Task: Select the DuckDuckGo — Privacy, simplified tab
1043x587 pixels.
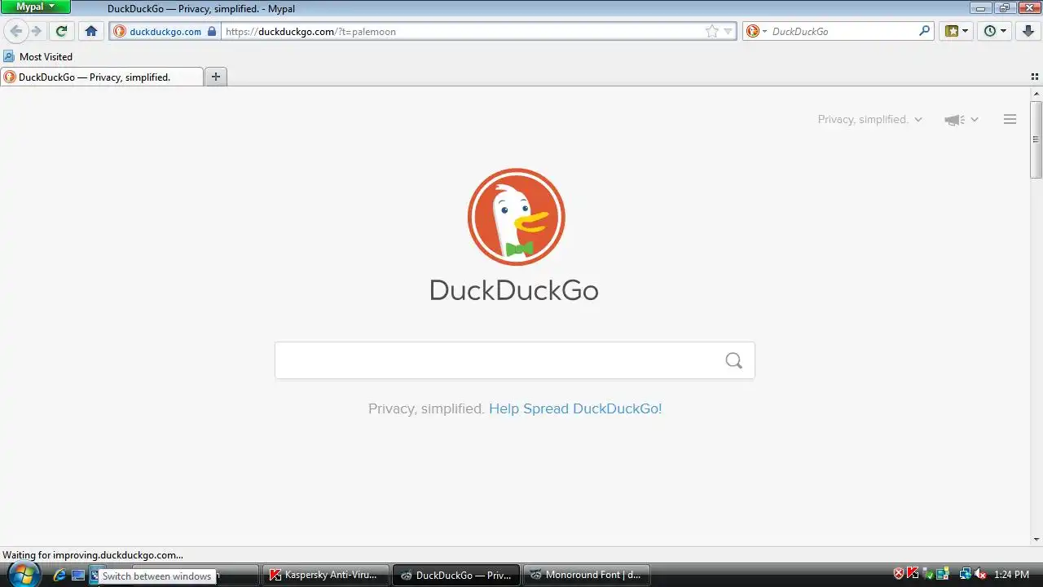Action: [102, 77]
